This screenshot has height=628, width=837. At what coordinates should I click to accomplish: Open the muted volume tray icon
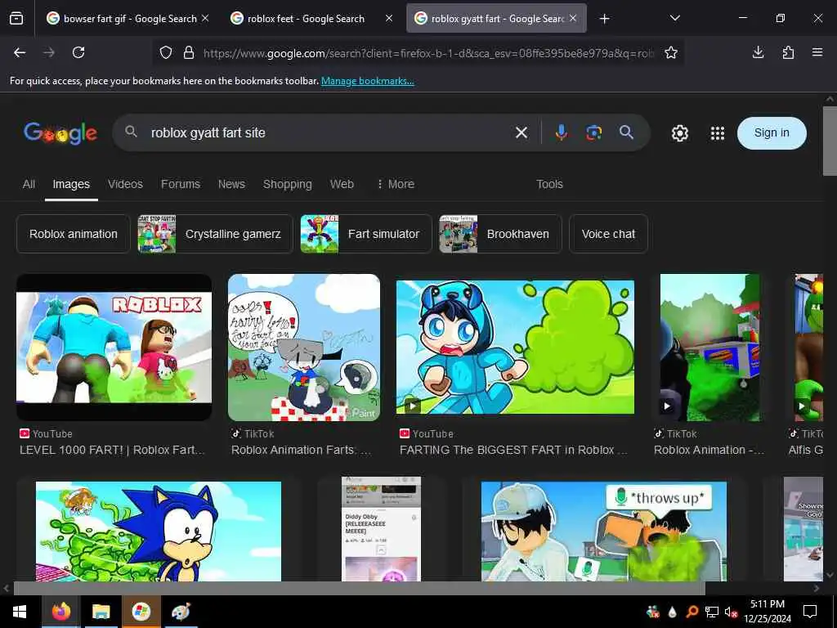(x=731, y=612)
